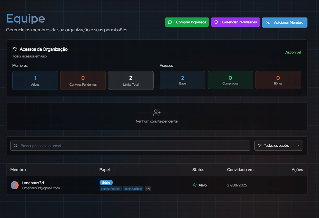Select the Convites Pendentes card

pyautogui.click(x=83, y=81)
